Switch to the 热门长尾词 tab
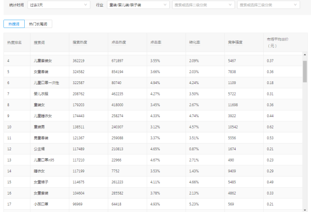The height and width of the screenshot is (212, 311). pos(38,24)
